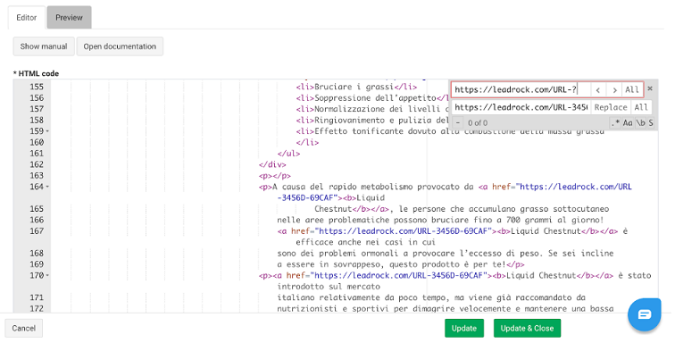Click the closing </ul> tag on line 161
675x343 pixels.
point(289,154)
